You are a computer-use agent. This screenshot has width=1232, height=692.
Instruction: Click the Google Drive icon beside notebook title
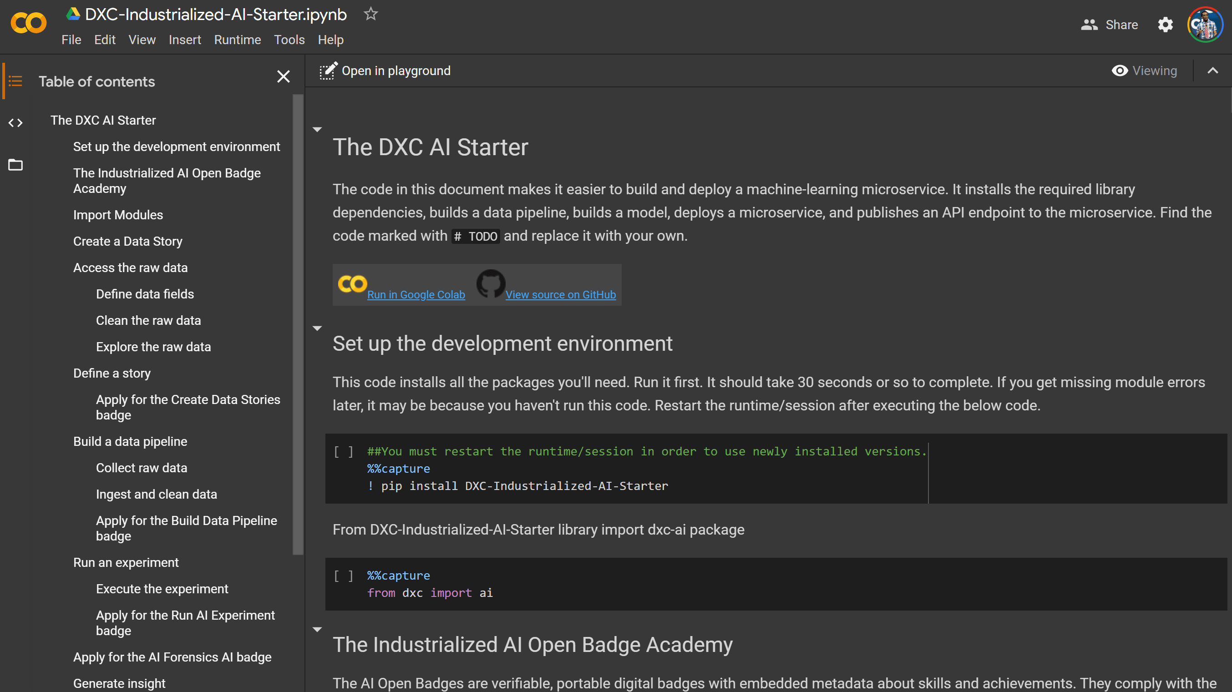(x=73, y=14)
